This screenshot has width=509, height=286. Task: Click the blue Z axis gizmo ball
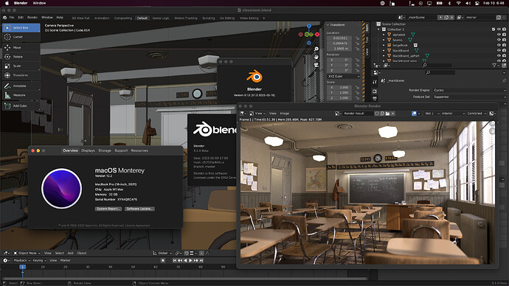[x=308, y=26]
